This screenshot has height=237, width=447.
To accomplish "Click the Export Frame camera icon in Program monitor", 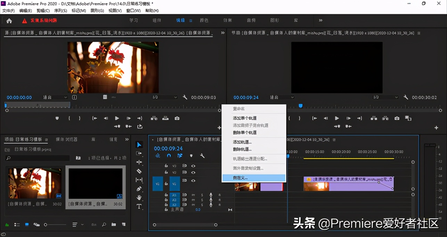I will click(x=397, y=118).
